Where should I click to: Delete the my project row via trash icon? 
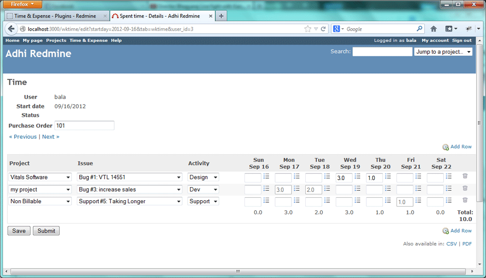465,188
